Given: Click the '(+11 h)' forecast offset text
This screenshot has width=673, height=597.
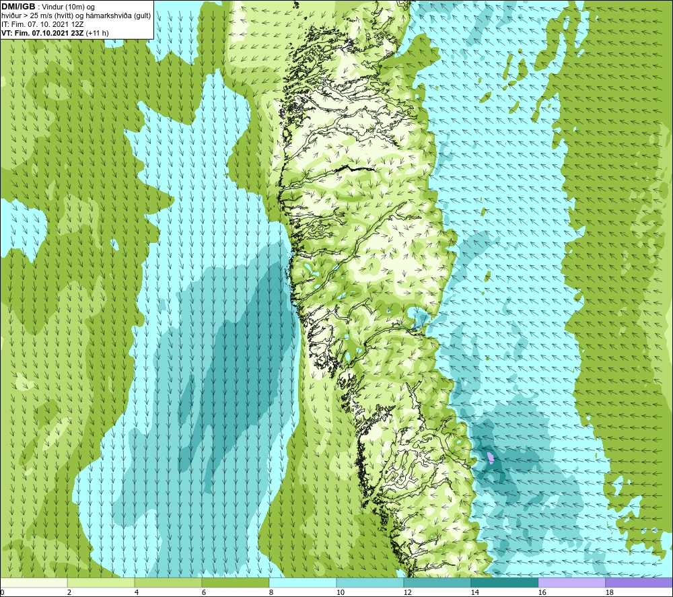Looking at the screenshot, I should pos(97,33).
